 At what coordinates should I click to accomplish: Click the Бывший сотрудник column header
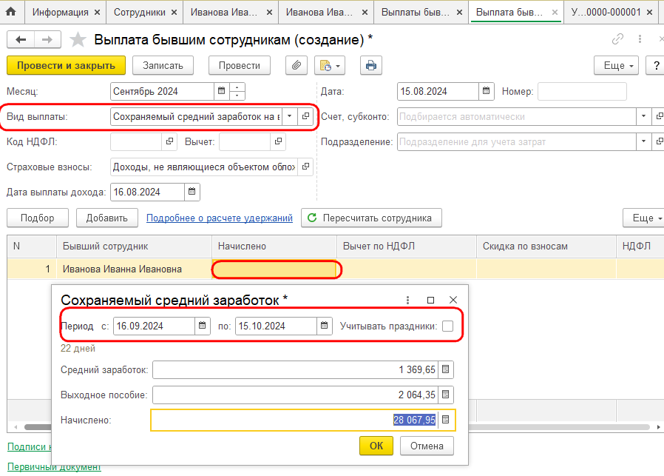click(134, 247)
